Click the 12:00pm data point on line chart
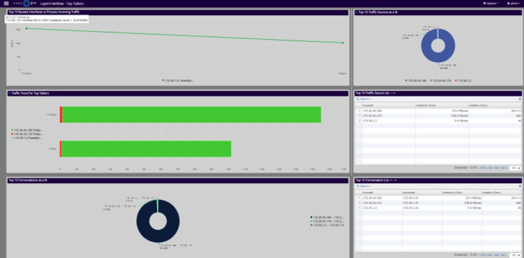 tap(26, 28)
